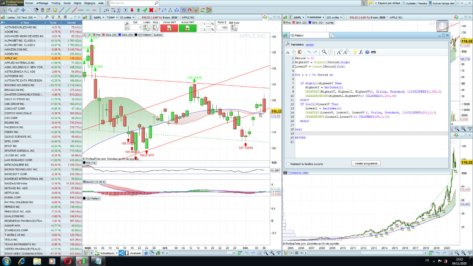This screenshot has width=473, height=266.
Task: Click the alert bell icon in toolbar
Action: (x=55, y=10)
